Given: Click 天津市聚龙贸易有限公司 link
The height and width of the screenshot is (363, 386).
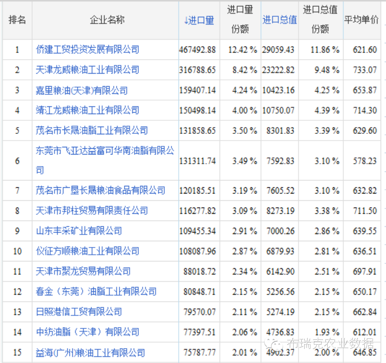Looking at the screenshot, I should tap(83, 271).
